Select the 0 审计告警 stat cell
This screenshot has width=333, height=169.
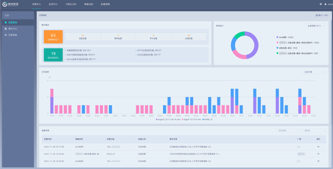pos(153,37)
